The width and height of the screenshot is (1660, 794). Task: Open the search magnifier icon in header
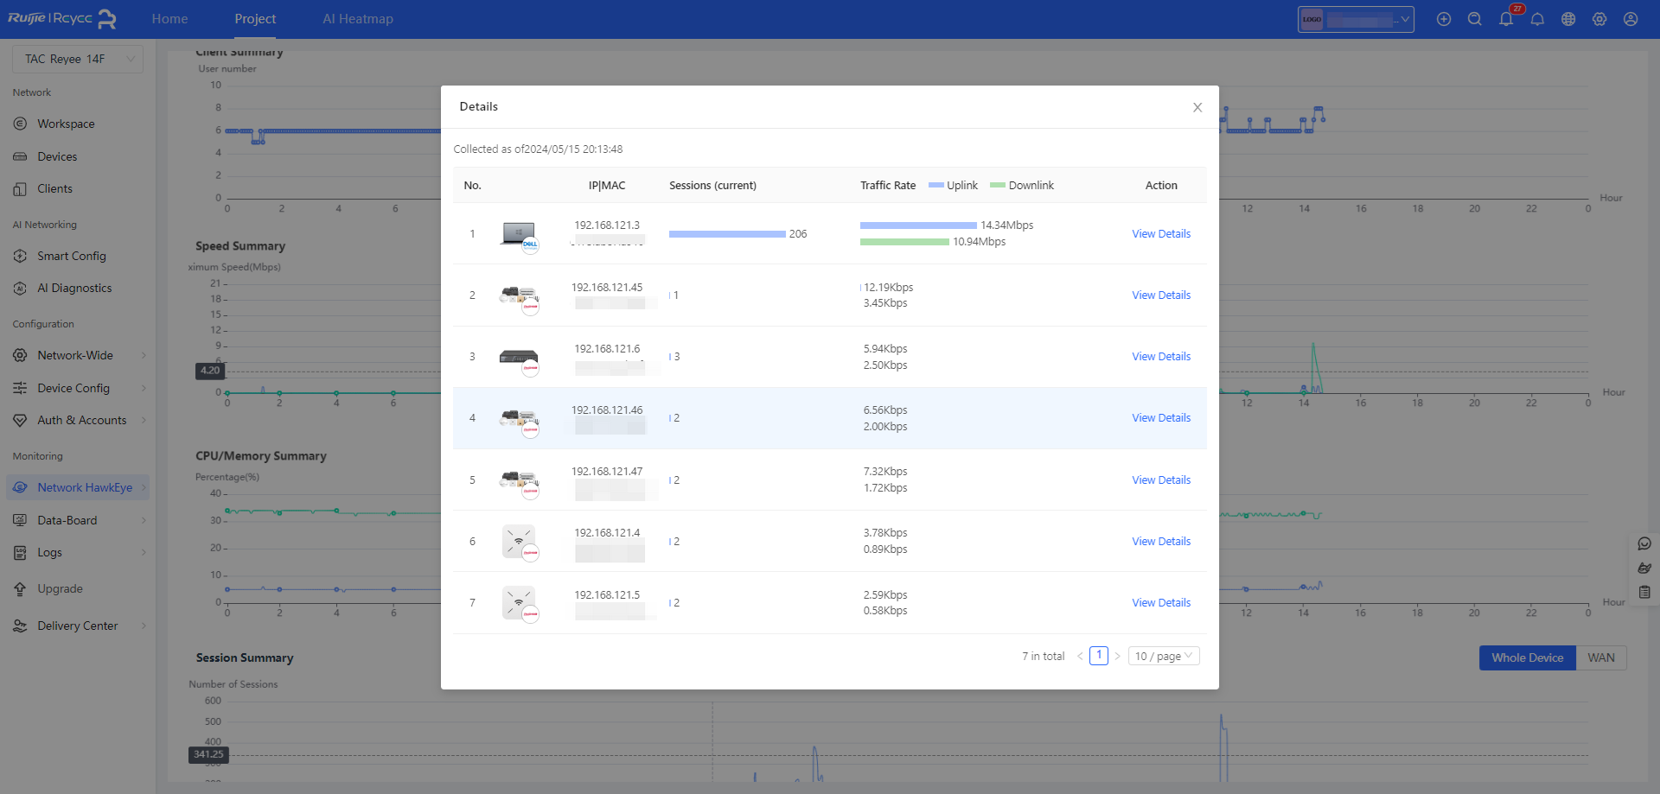1475,19
